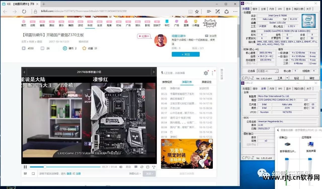Image resolution: width=322 pixels, height=189 pixels.
Task: Click the 登录 login link
Action: [x=69, y=174]
